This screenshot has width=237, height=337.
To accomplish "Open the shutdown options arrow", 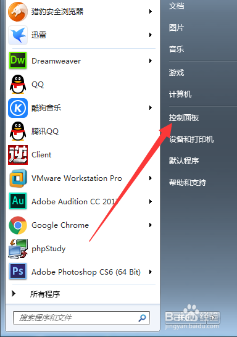I will tap(213, 317).
